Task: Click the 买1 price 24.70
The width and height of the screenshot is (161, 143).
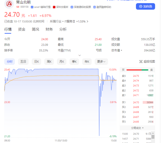Action: click(x=136, y=102)
